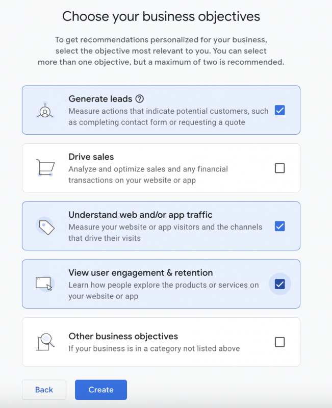Click the View user engagement & retention title
Image resolution: width=332 pixels, height=408 pixels.
pyautogui.click(x=141, y=273)
